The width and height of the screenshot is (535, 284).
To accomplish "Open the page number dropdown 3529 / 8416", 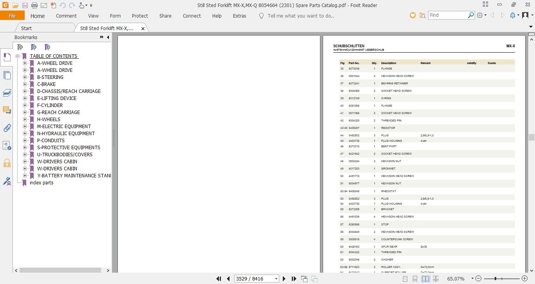I will coord(277,279).
